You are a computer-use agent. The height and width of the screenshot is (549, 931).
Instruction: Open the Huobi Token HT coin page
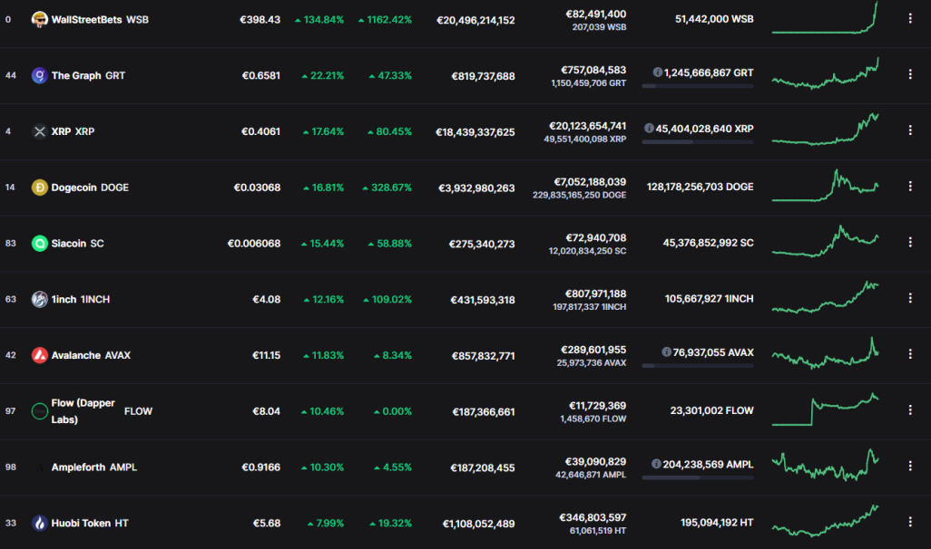(x=90, y=523)
